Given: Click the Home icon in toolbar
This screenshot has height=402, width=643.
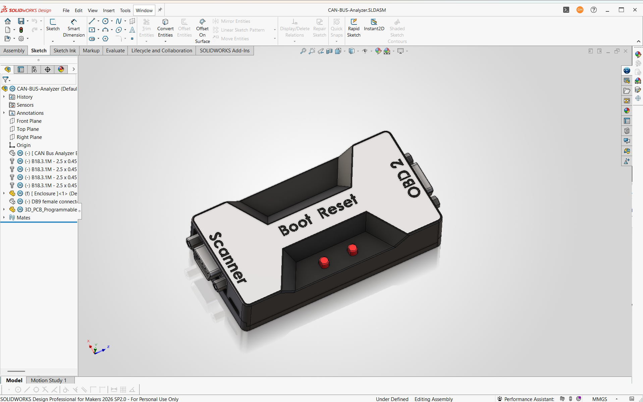Looking at the screenshot, I should (7, 21).
